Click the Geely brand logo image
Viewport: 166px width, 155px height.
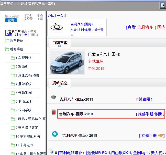pos(57,26)
